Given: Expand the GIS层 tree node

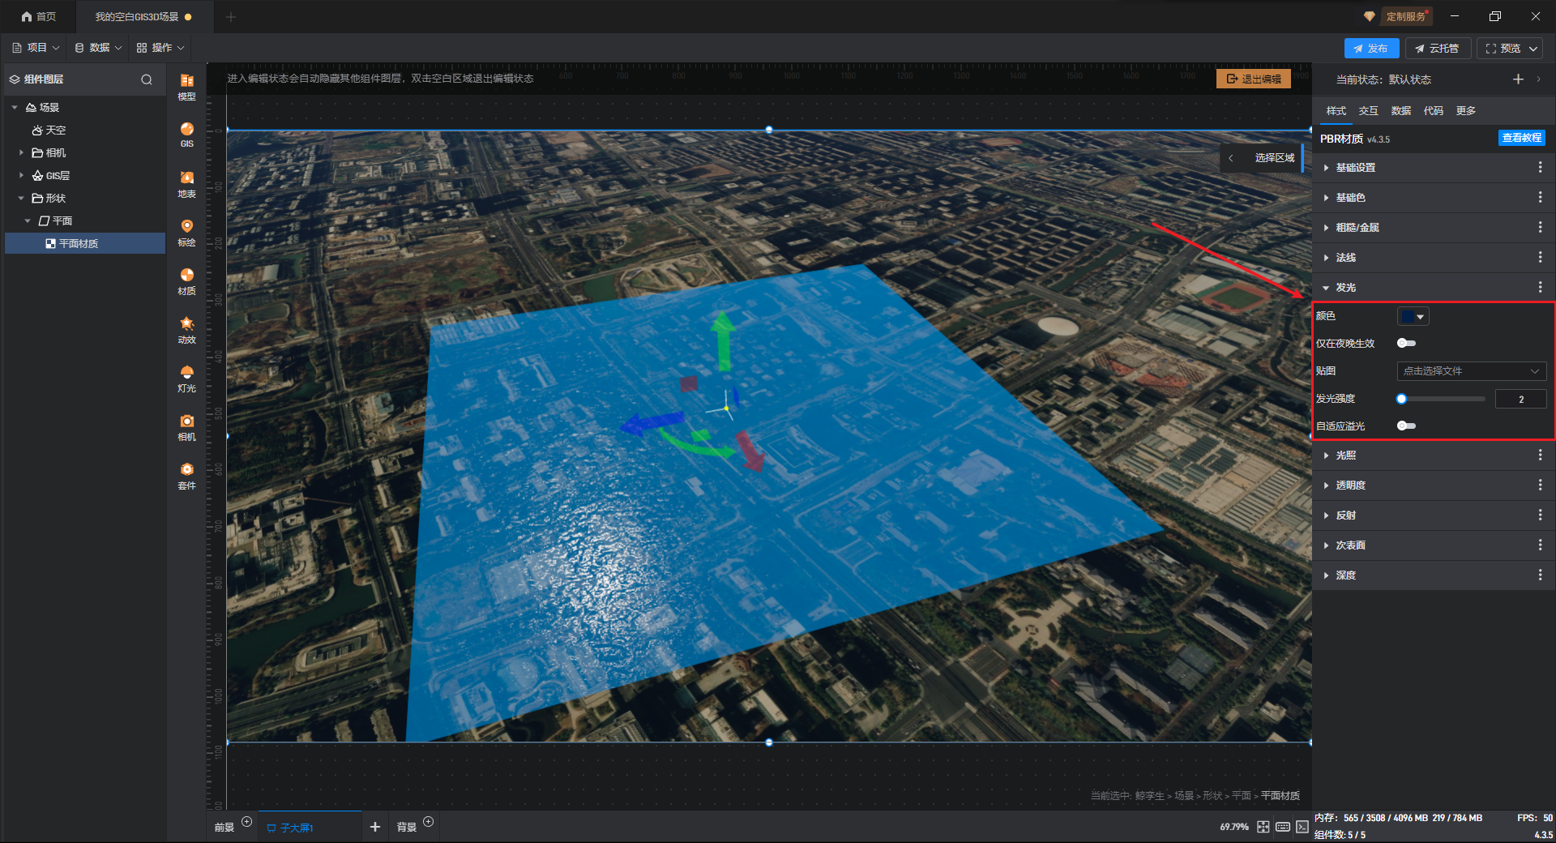Looking at the screenshot, I should click(21, 176).
